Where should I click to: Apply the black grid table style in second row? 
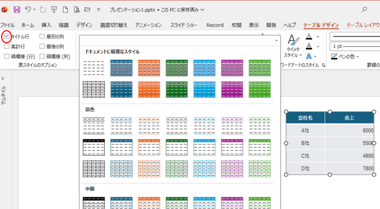click(94, 90)
